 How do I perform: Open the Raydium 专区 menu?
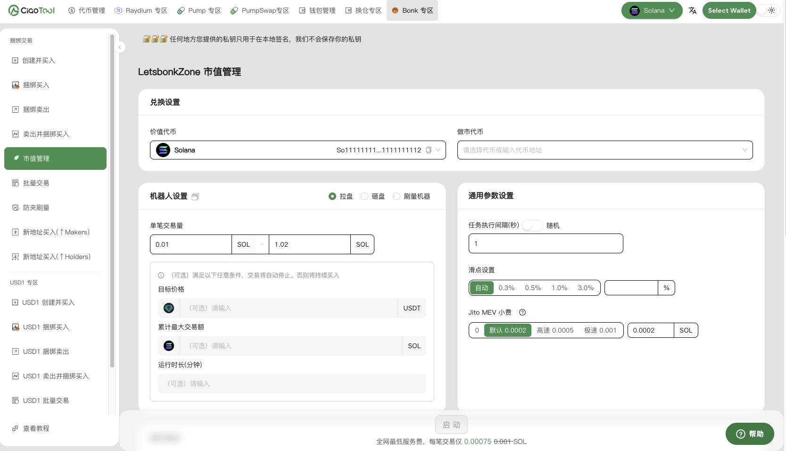click(x=141, y=10)
